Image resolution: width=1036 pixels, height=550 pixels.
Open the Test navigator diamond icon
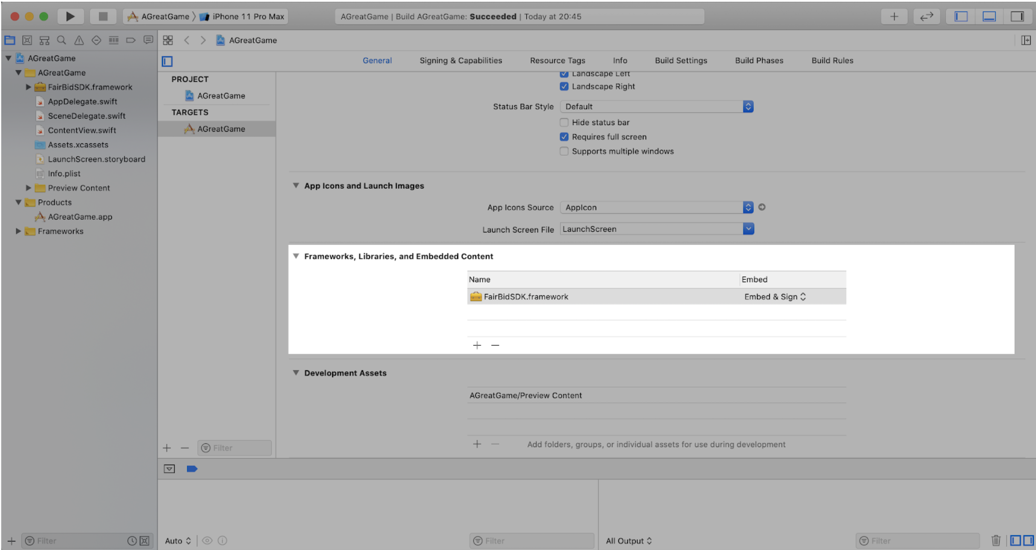(96, 40)
